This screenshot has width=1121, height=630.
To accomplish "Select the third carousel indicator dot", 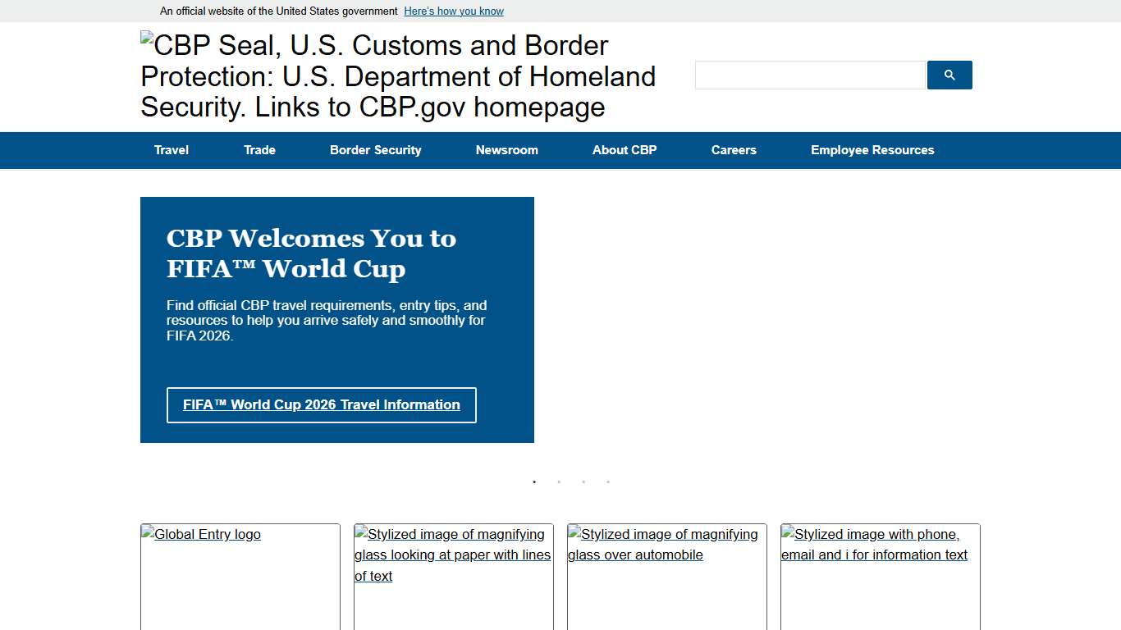I will click(x=583, y=482).
